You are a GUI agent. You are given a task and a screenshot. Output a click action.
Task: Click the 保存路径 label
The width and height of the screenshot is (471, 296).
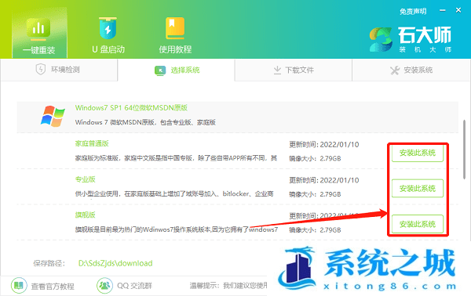click(x=49, y=263)
